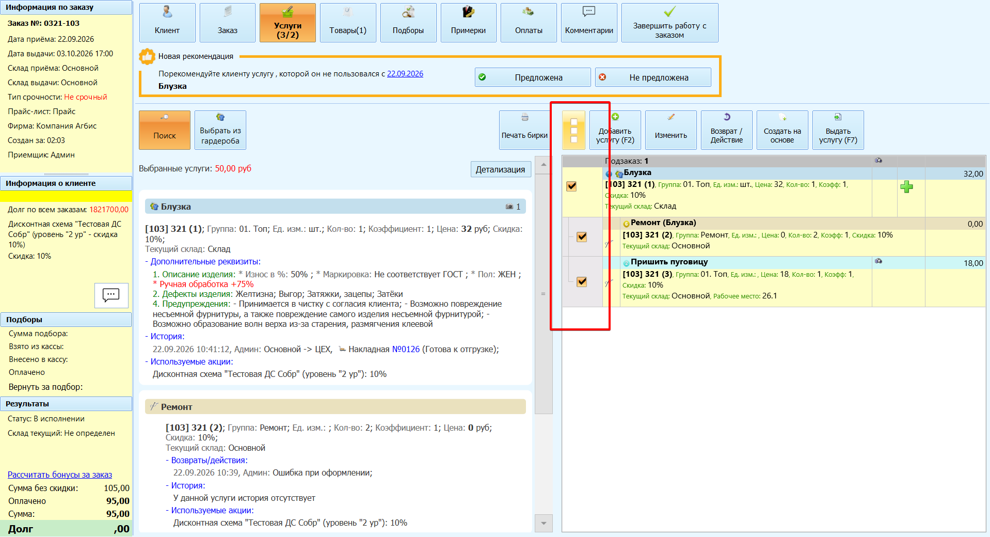Image resolution: width=990 pixels, height=537 pixels.
Task: Click the camera icon in the Пришить пуговицу row
Action: click(x=879, y=261)
